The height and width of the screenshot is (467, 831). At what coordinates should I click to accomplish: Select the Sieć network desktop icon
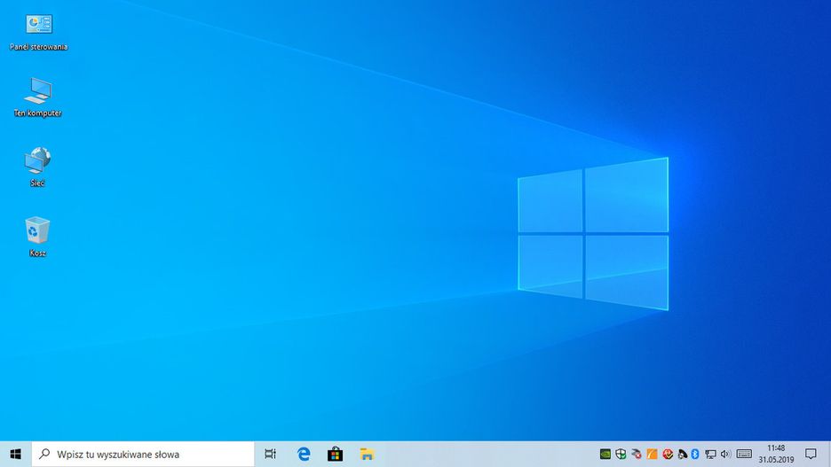[37, 160]
